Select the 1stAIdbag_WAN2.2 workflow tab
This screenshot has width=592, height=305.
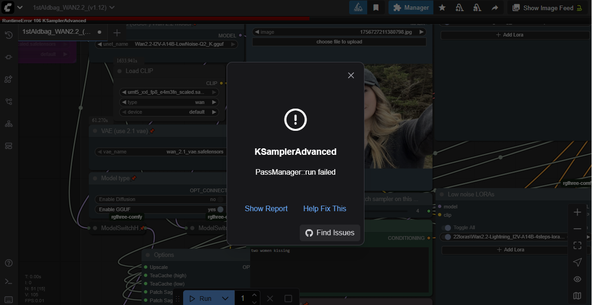pos(56,32)
